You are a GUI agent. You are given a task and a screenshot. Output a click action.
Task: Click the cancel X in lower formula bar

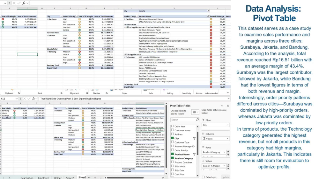(x=25, y=99)
